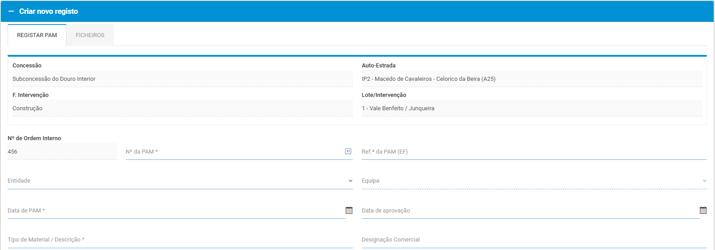The height and width of the screenshot is (250, 715).
Task: Focus the Nº da PAM text field
Action: (232, 152)
